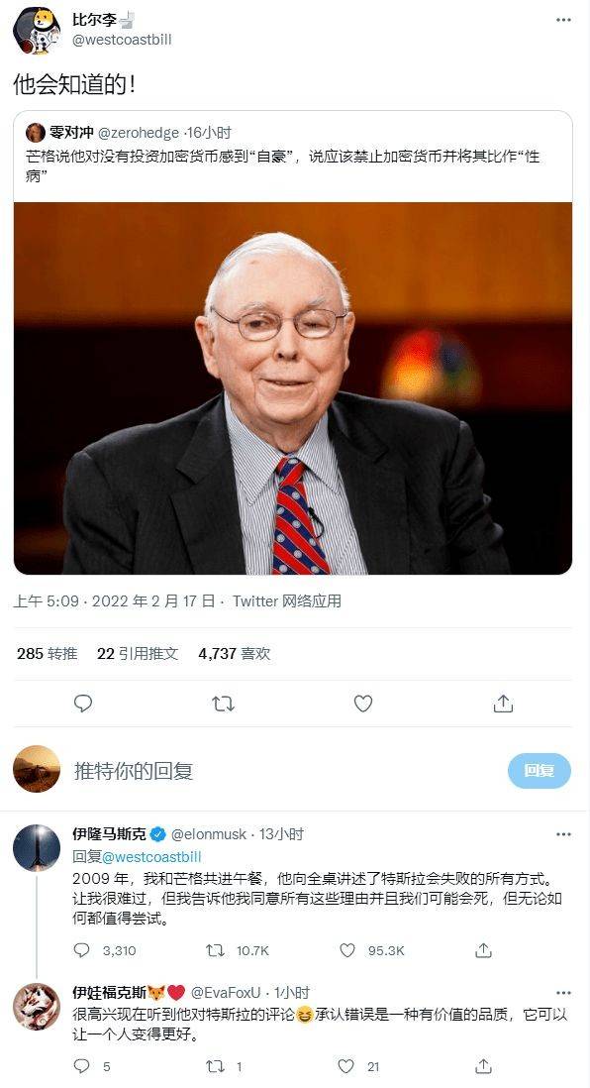This screenshot has width=590, height=1088.
Task: Open more options on 伊娃福克斯 reply
Action: pyautogui.click(x=563, y=993)
